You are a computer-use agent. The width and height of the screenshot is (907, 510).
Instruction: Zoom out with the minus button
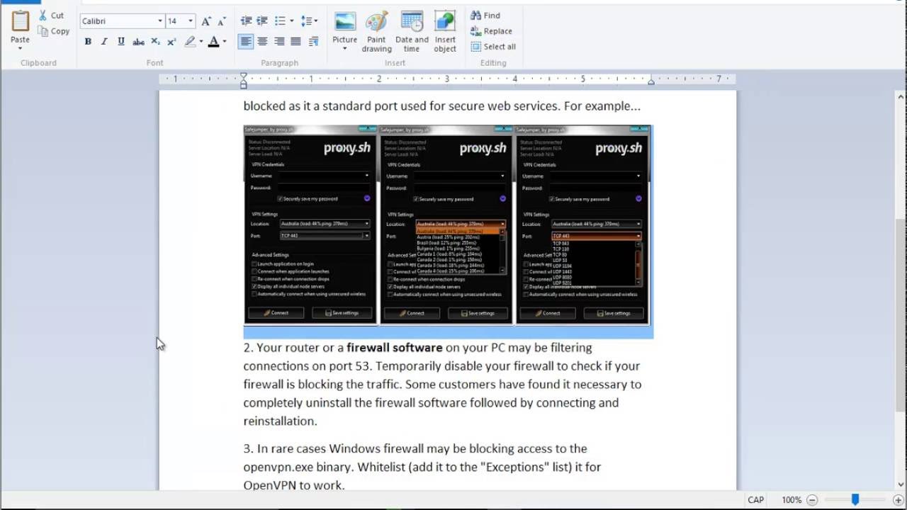coord(813,500)
